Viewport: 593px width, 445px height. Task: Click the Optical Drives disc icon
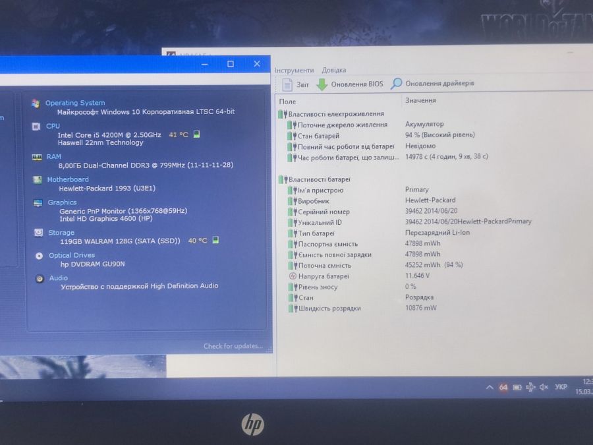coord(39,256)
